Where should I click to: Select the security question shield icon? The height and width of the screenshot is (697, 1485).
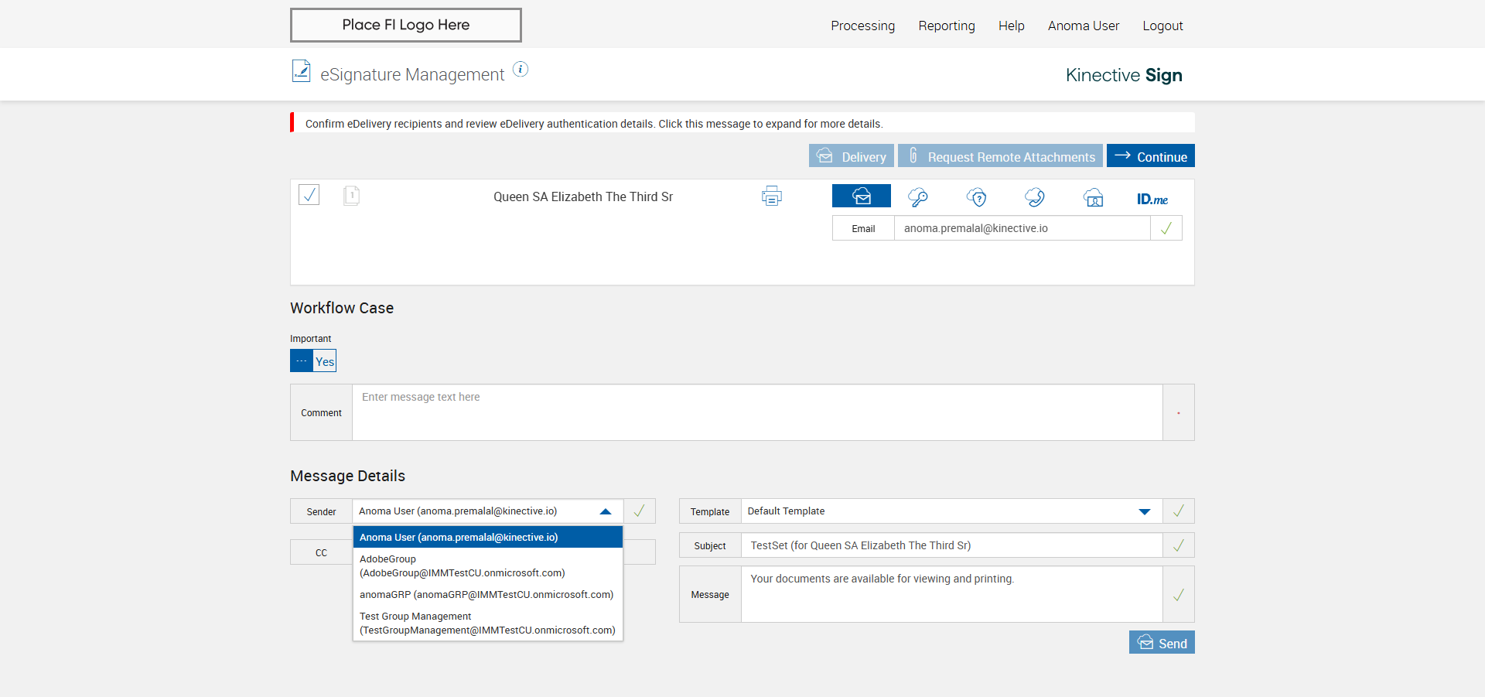[977, 197]
